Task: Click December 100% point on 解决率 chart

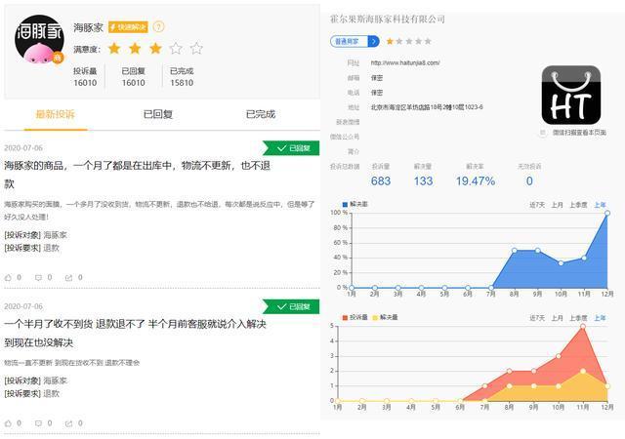Action: click(607, 213)
